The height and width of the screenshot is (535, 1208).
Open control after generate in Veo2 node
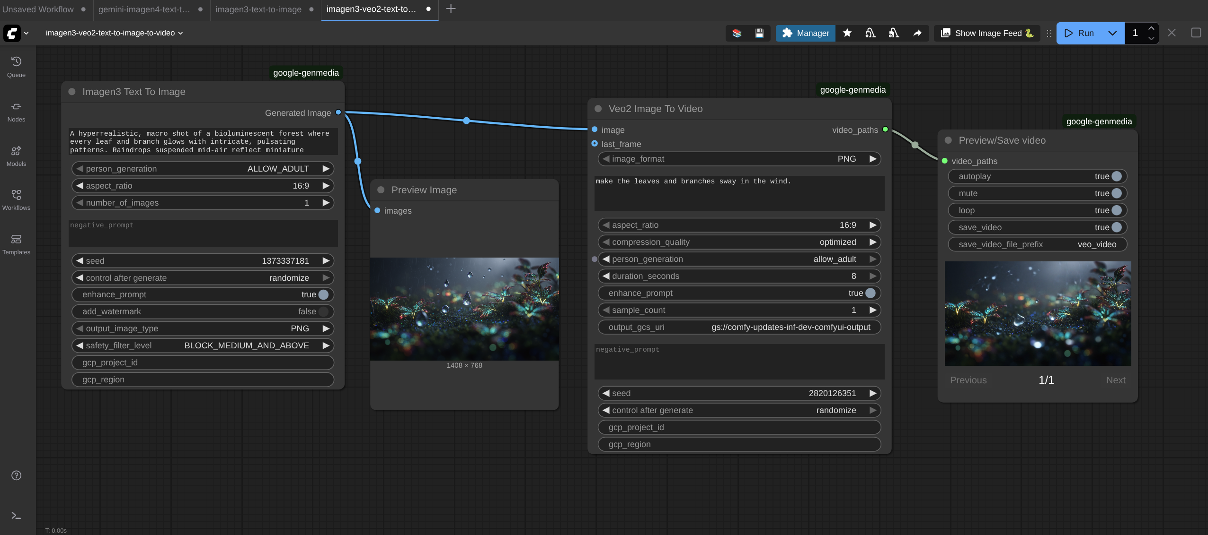point(739,410)
